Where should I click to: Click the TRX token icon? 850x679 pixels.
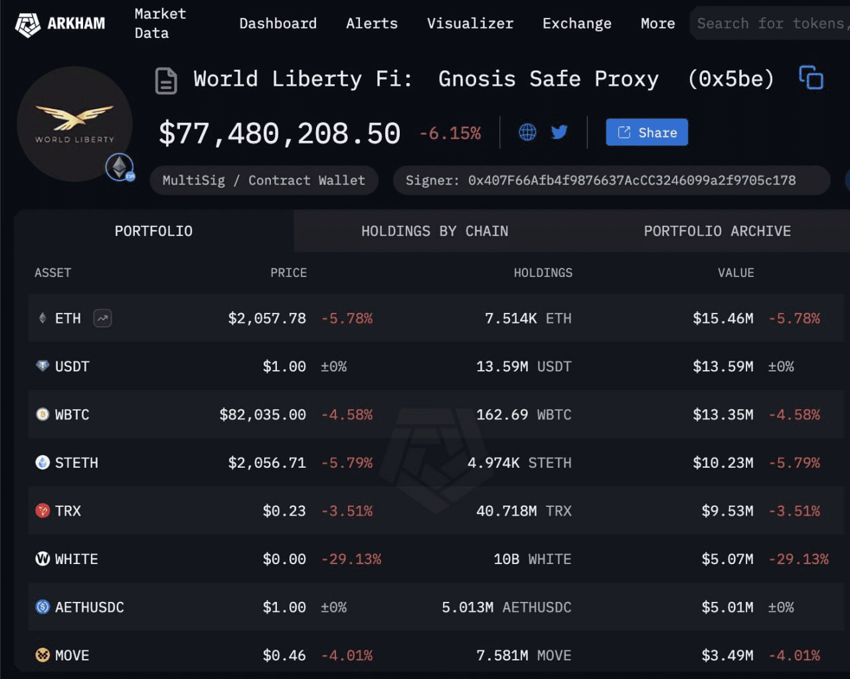(42, 511)
